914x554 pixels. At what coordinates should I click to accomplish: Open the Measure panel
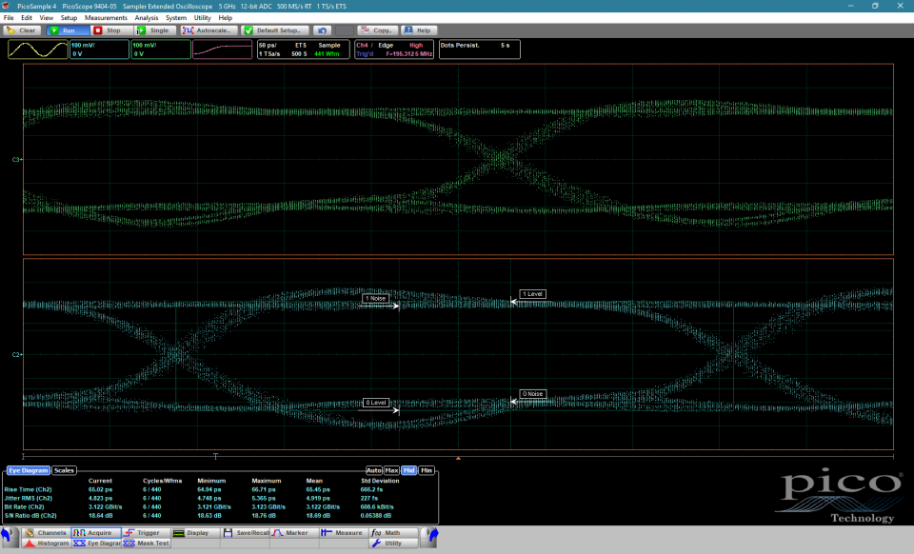(x=344, y=532)
